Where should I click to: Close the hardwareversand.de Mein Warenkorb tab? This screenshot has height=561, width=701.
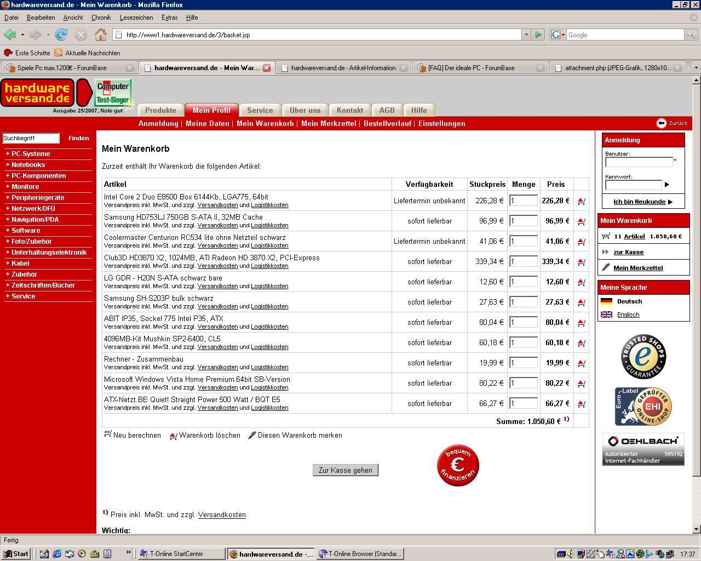267,68
